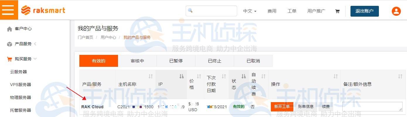Image resolution: width=407 pixels, height=117 pixels.
Task: Open the 中文 language dropdown
Action: [x=250, y=11]
